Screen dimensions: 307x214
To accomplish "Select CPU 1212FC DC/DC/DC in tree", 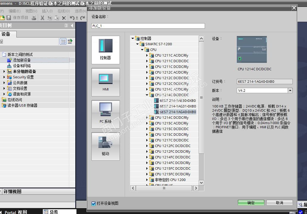I will click(x=173, y=146).
